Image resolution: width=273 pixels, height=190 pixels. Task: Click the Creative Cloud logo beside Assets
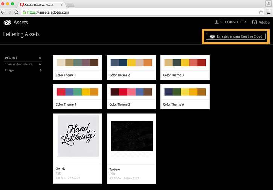pos(7,23)
